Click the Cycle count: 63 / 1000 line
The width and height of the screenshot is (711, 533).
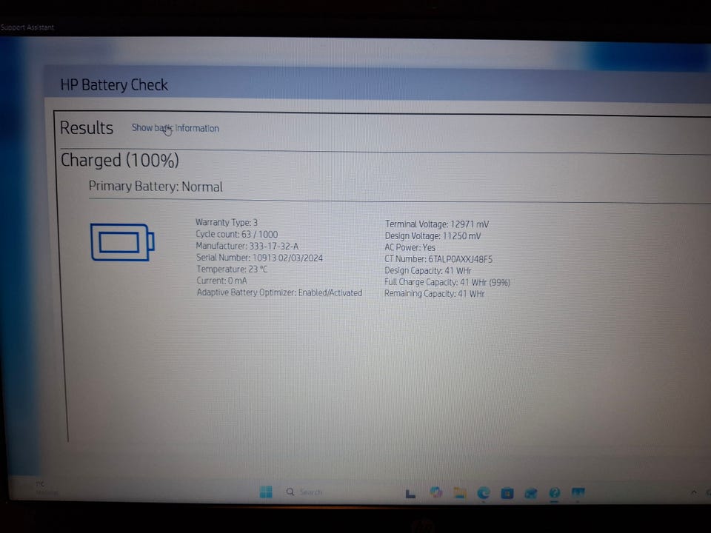pyautogui.click(x=237, y=235)
